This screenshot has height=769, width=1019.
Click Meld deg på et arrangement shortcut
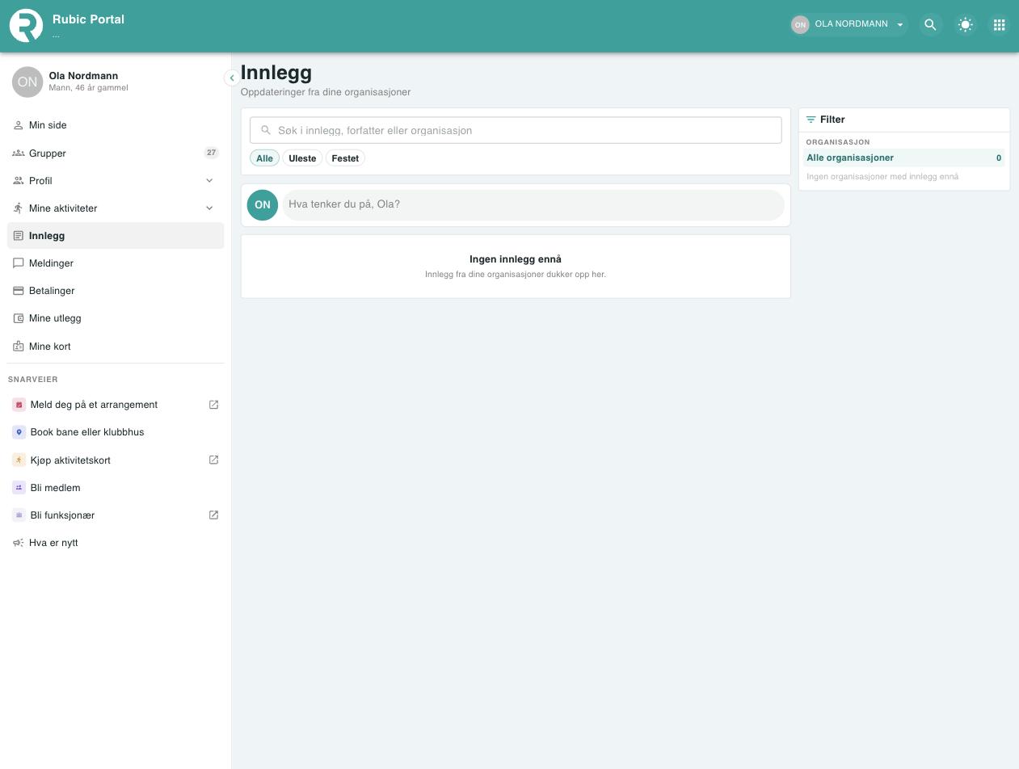(116, 405)
